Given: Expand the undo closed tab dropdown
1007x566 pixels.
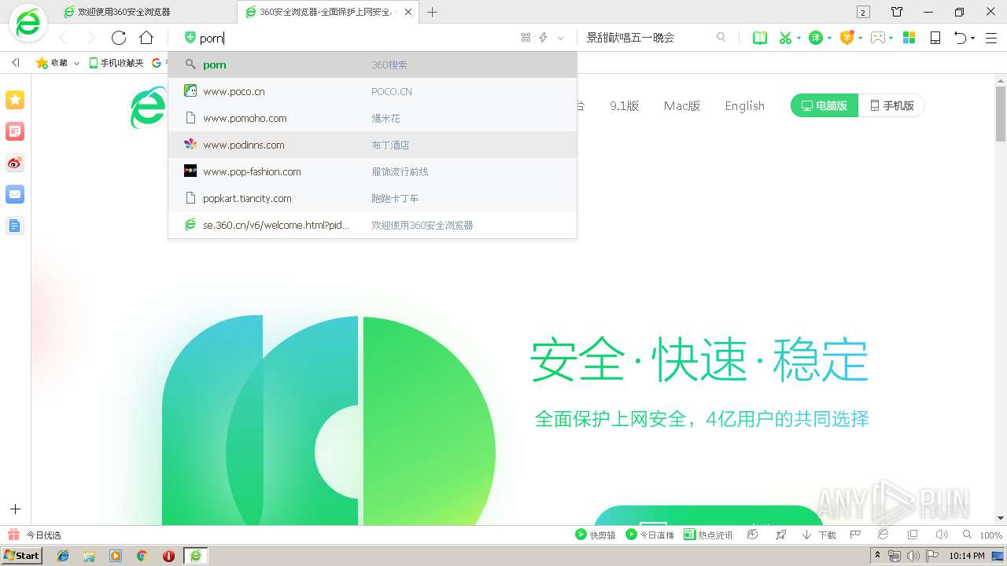Looking at the screenshot, I should point(972,38).
